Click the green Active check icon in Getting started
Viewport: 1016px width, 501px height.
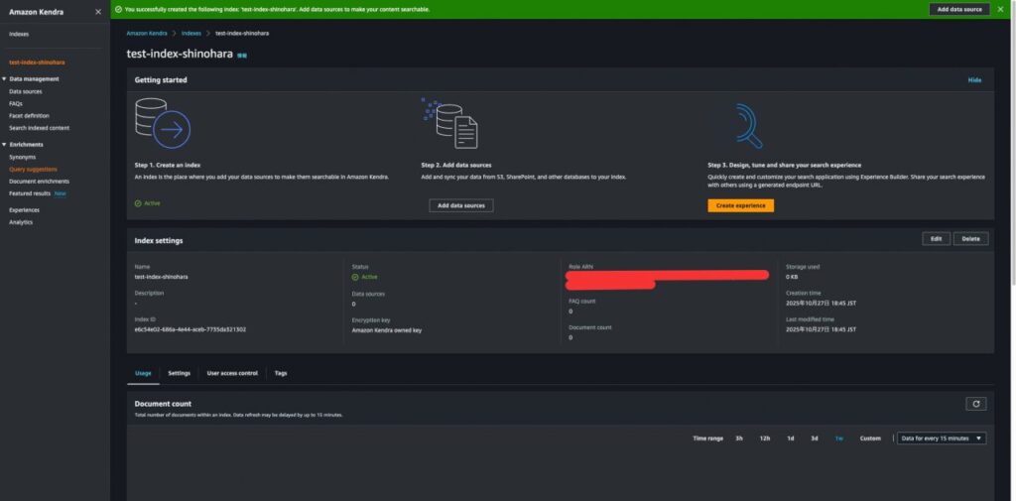click(138, 202)
